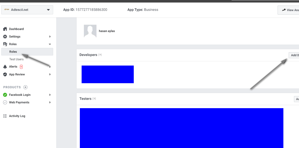Click the Adtescil.net app logo icon
Image resolution: width=299 pixels, height=148 pixels.
[x=7, y=10]
